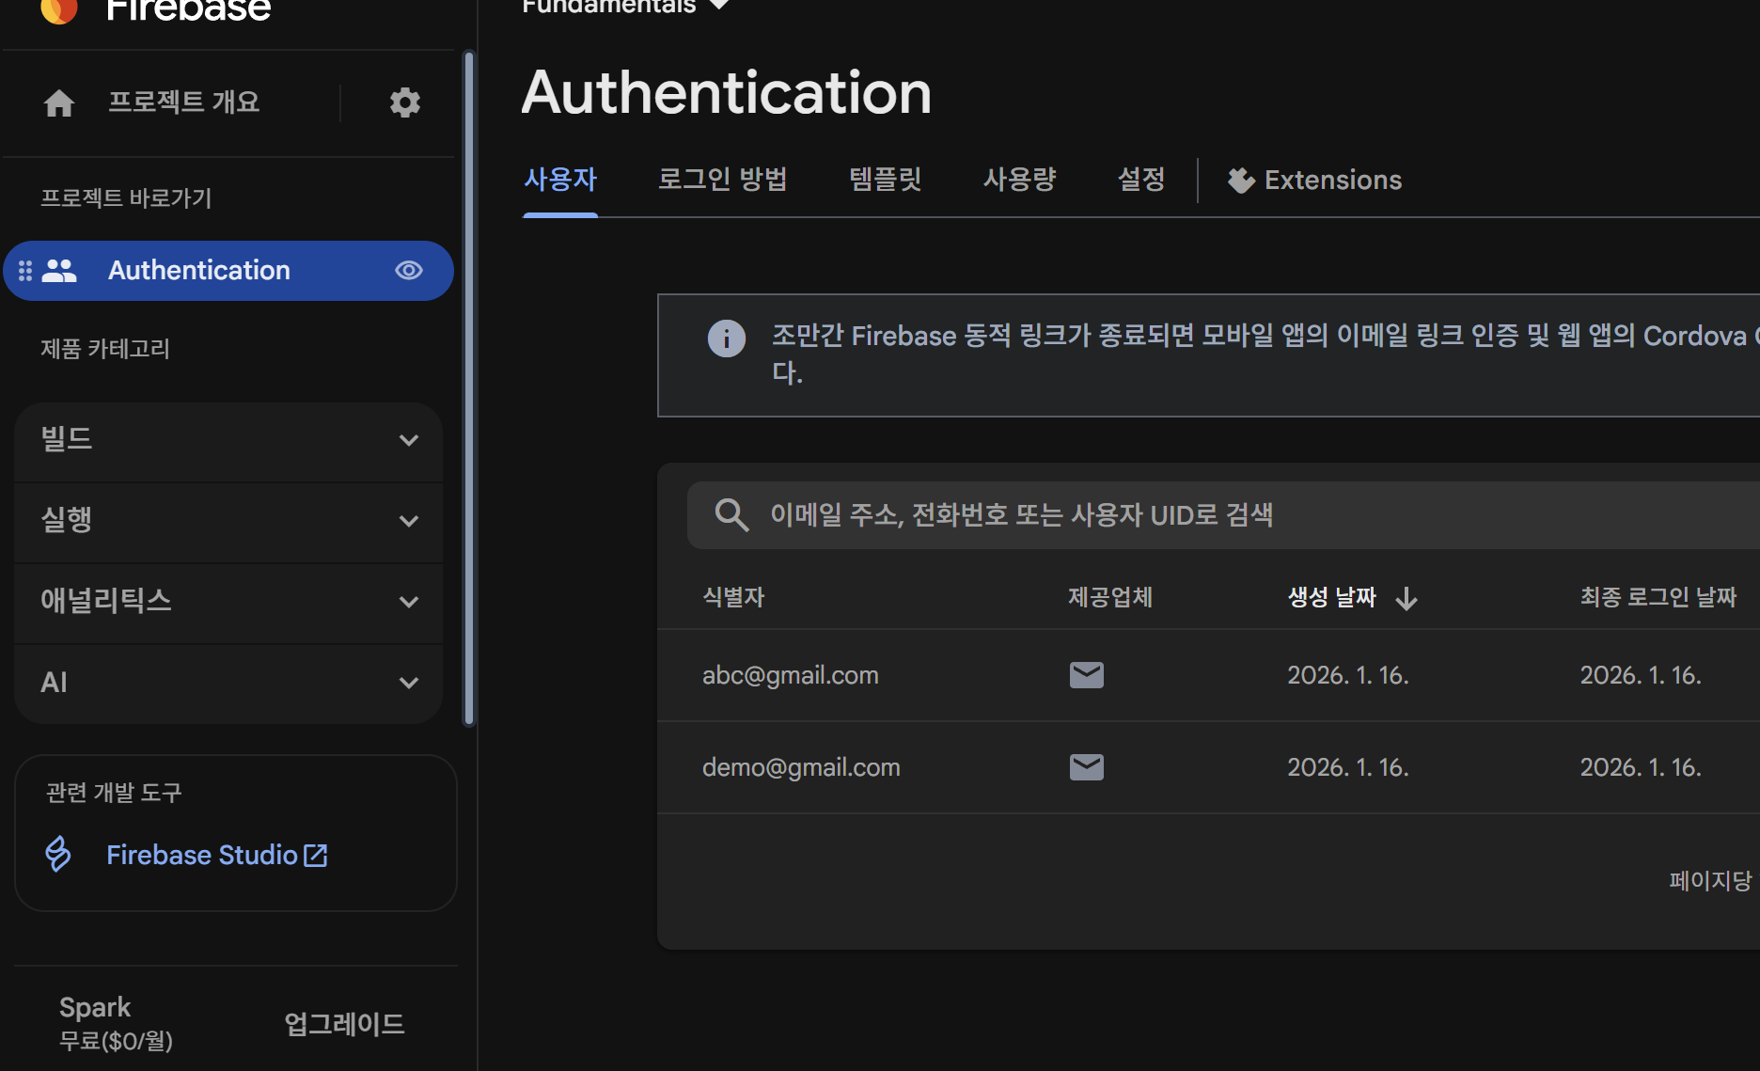The image size is (1760, 1071).
Task: Sort by 생성 날짜 column header
Action: tap(1331, 597)
